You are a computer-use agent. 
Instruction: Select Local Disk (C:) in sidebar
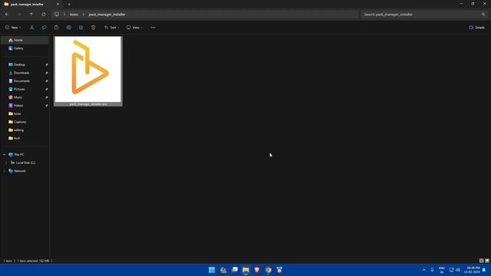point(25,163)
